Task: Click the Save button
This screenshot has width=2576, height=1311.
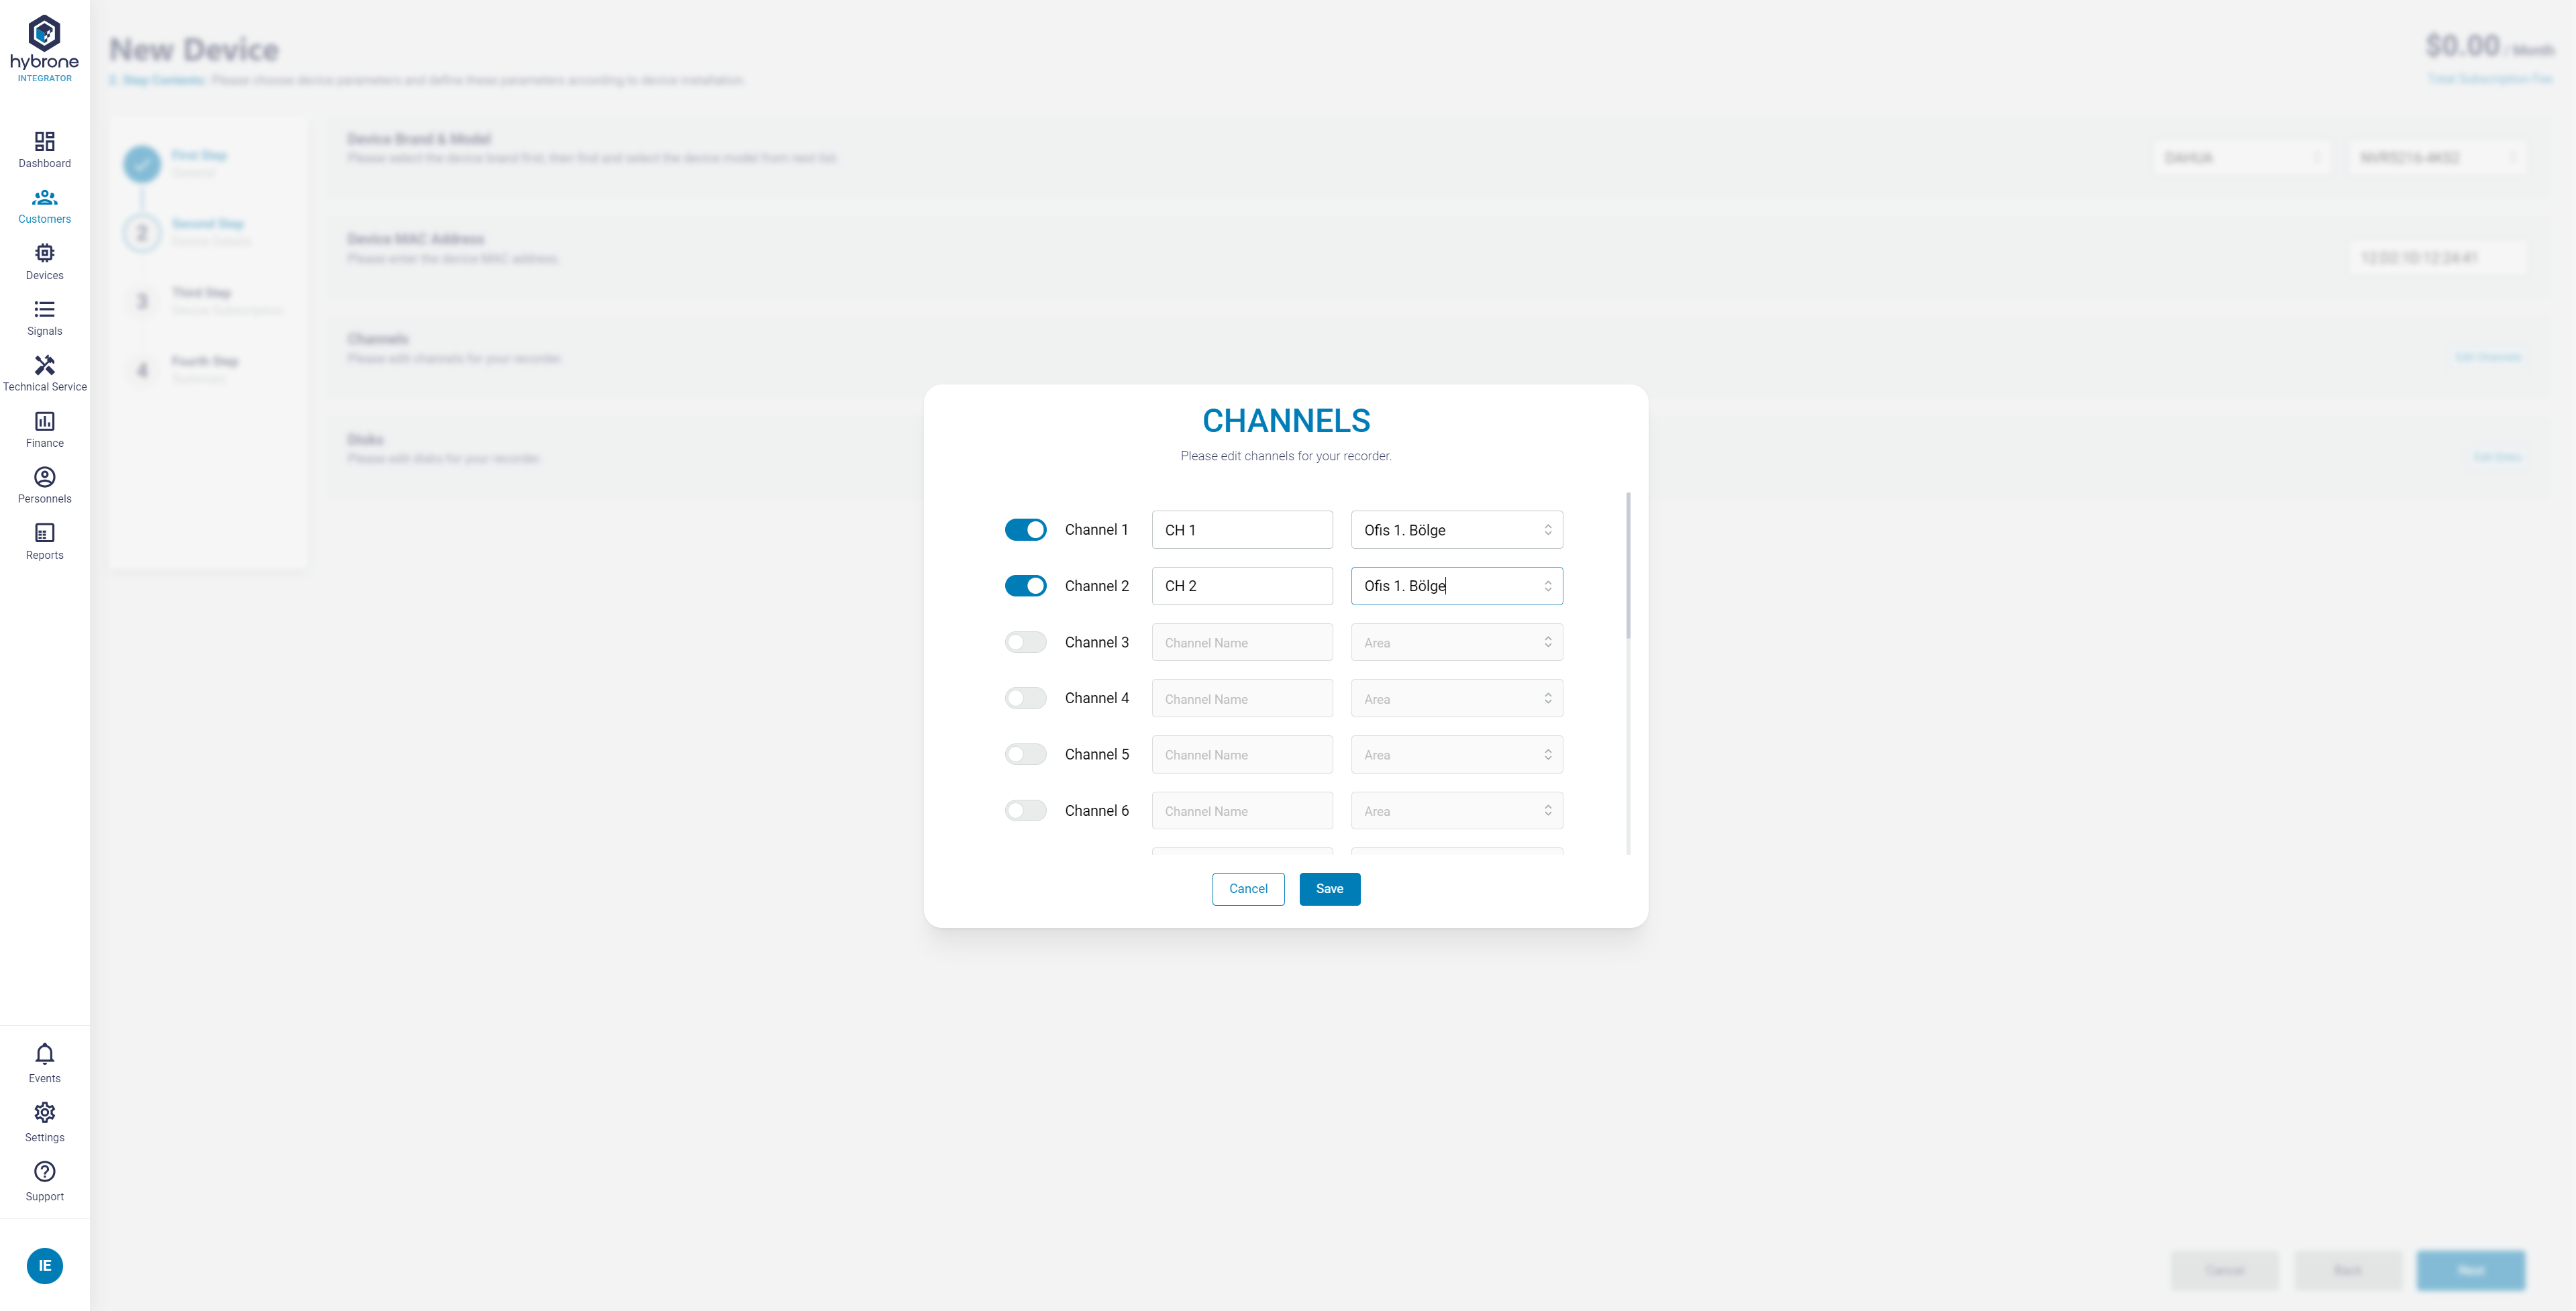Action: coord(1329,889)
